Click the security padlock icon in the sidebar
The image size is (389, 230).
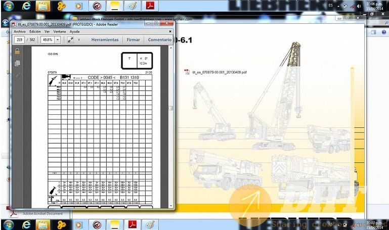pyautogui.click(x=17, y=51)
